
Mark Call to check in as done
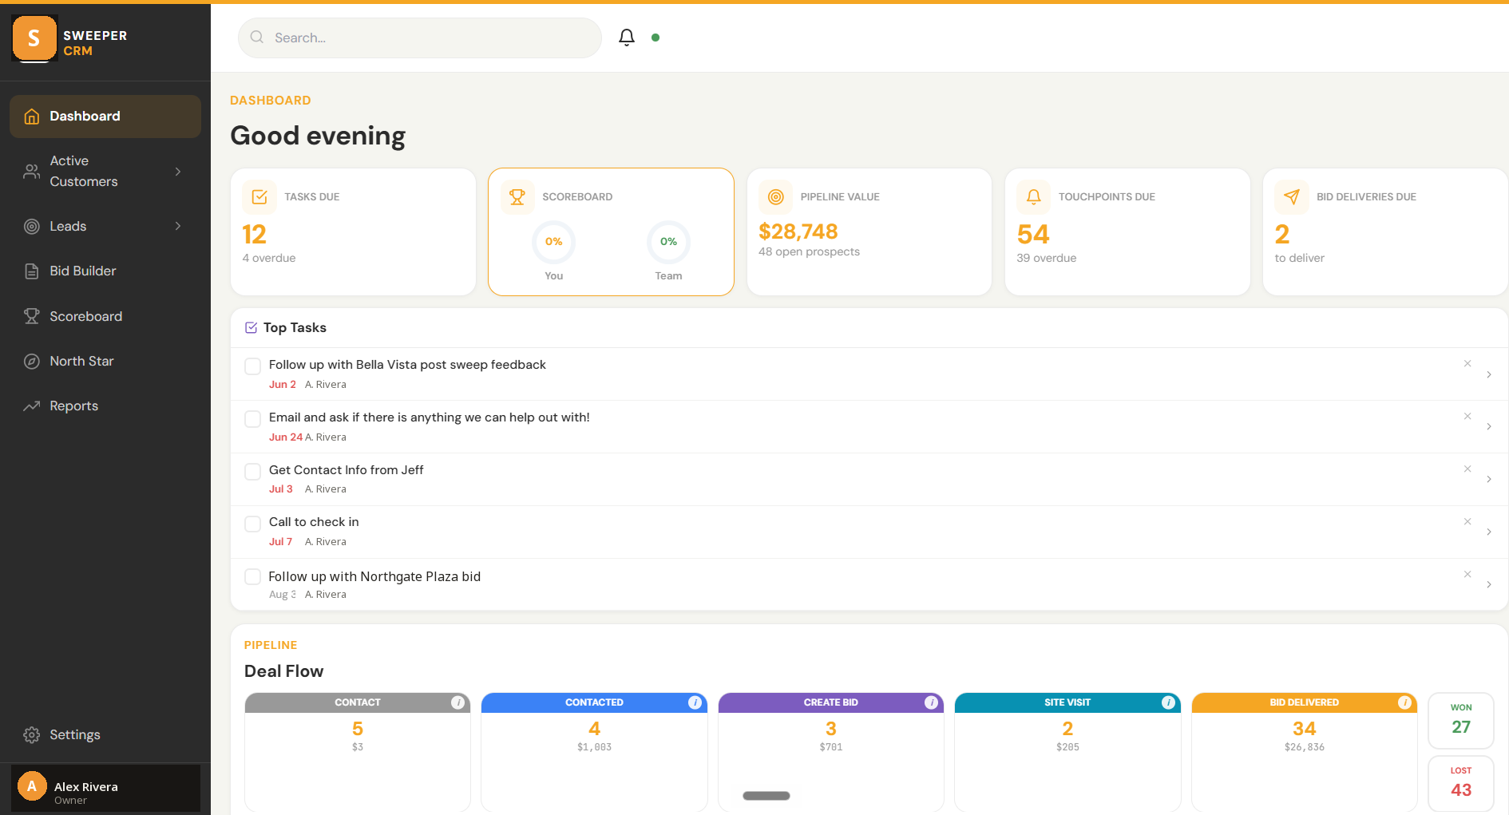point(252,524)
